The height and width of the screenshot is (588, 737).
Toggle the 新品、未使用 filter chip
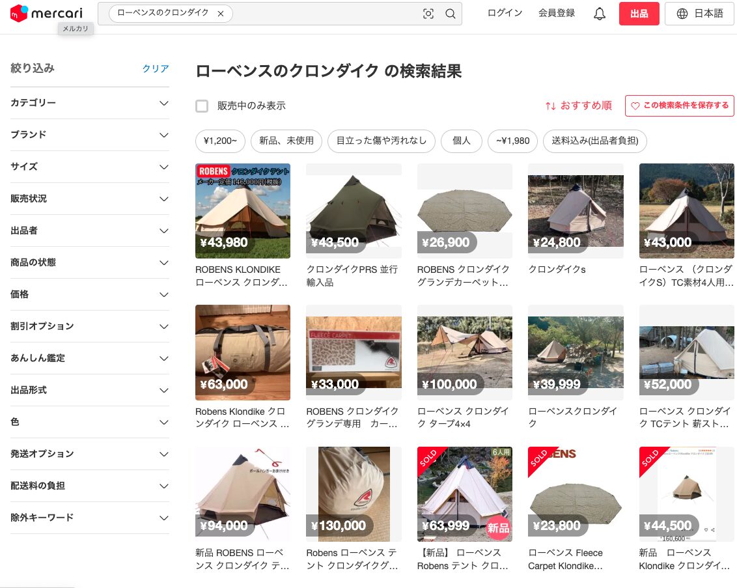tap(286, 141)
